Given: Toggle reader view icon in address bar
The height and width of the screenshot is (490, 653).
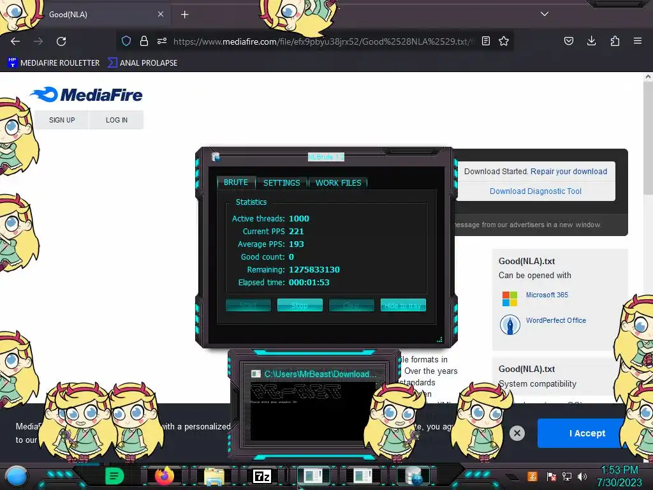Looking at the screenshot, I should point(485,41).
